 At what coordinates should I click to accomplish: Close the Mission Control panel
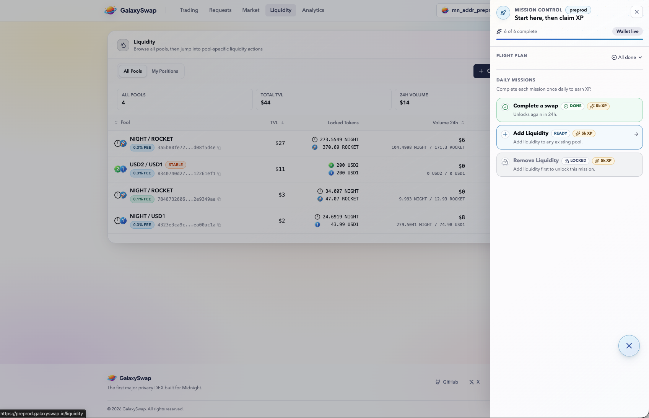tap(636, 12)
